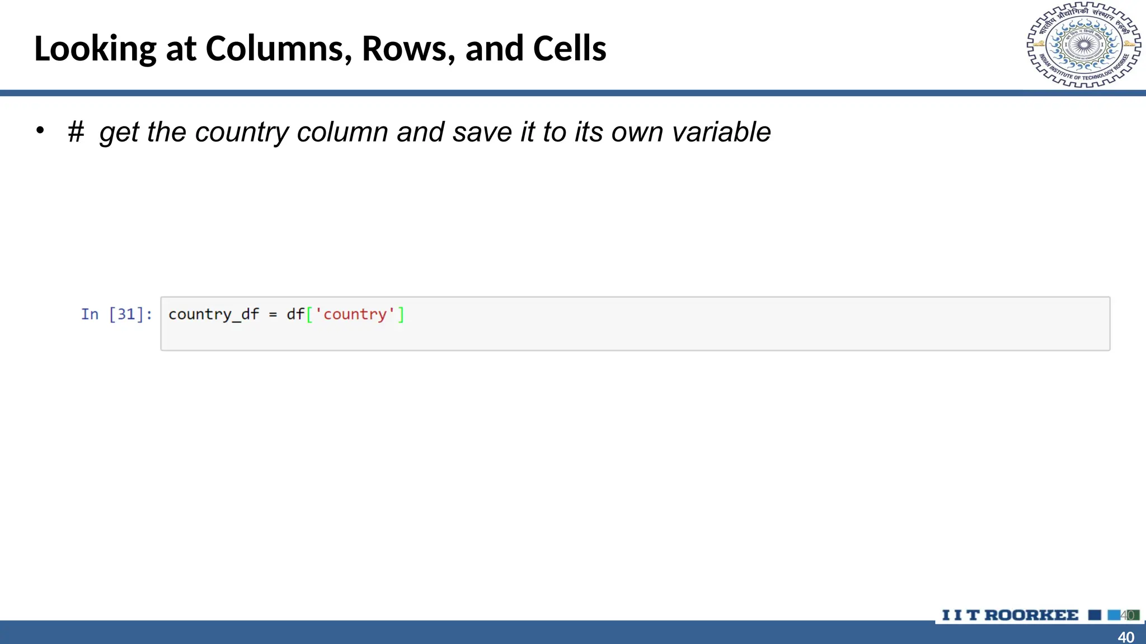
Task: Click the opening green bracket in code
Action: [x=309, y=314]
